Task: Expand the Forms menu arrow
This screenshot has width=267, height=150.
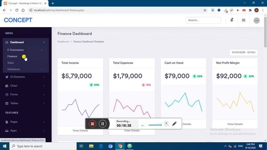Action: [x=44, y=95]
